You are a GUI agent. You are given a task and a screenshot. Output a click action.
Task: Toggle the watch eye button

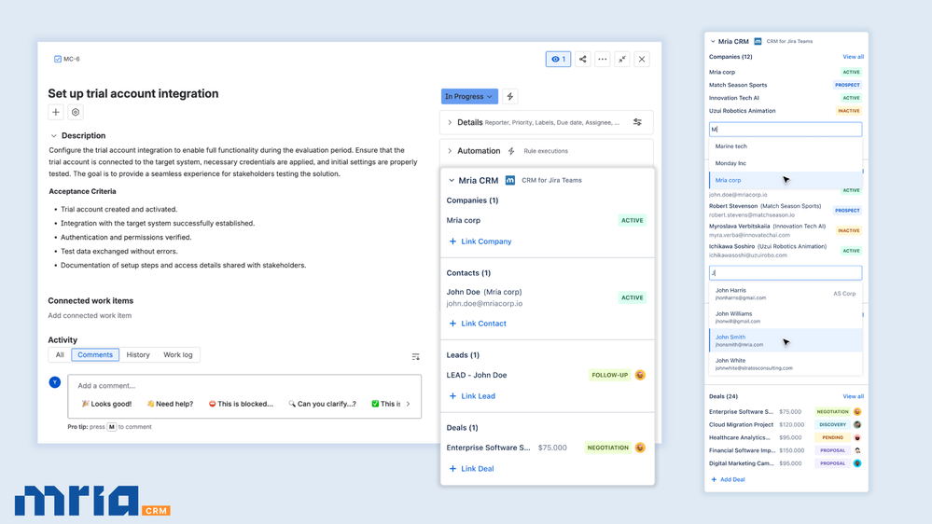click(558, 59)
